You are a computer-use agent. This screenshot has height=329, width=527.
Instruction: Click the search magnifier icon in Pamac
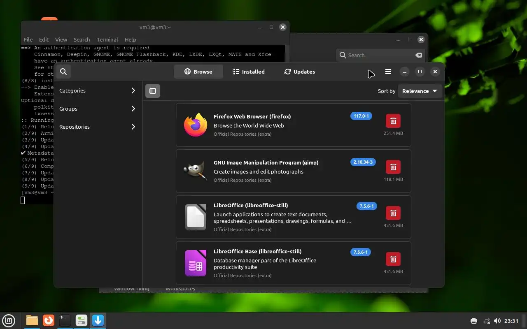(63, 72)
